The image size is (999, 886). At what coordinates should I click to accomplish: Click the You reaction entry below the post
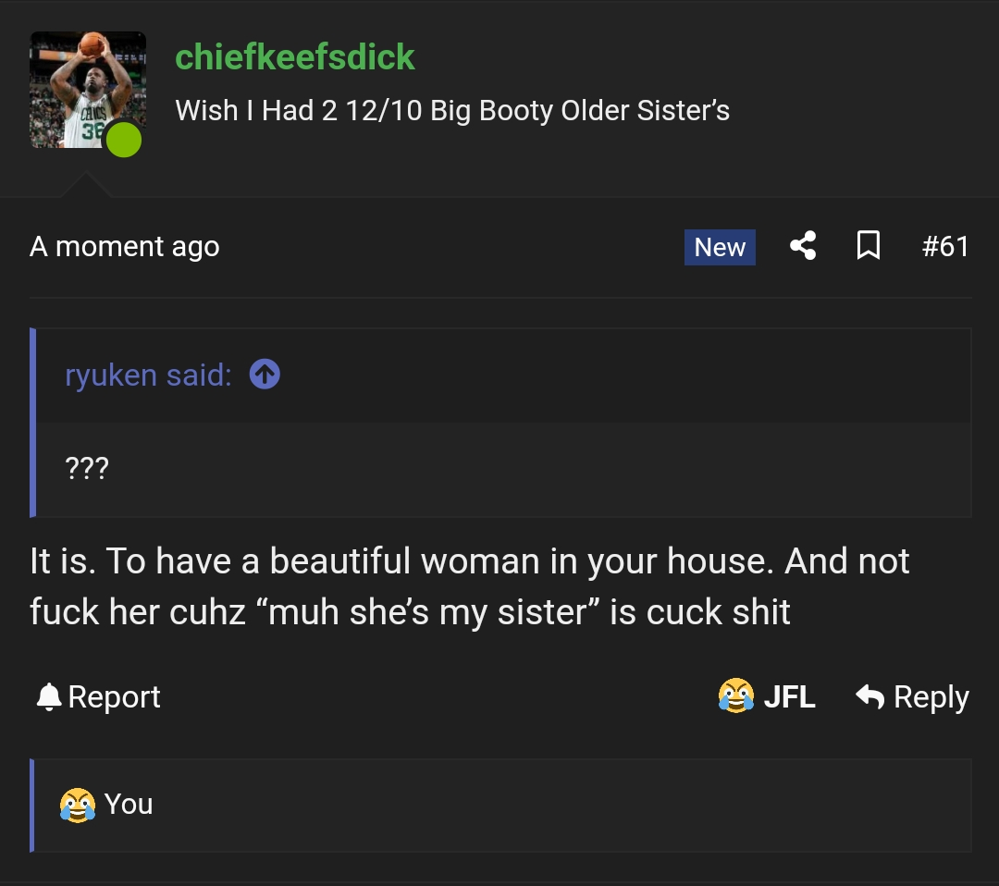tap(129, 805)
